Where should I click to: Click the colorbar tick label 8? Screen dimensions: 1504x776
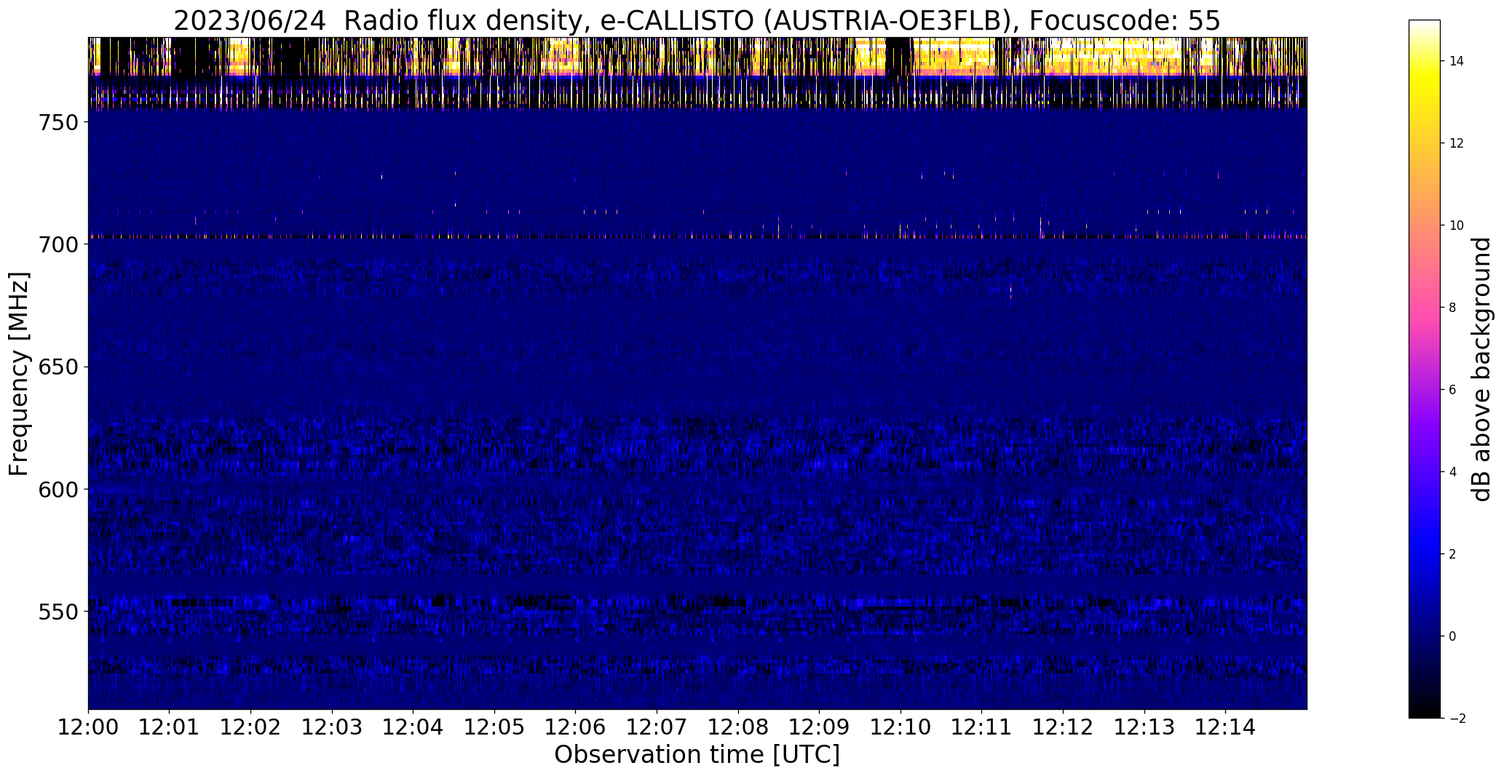click(1452, 308)
